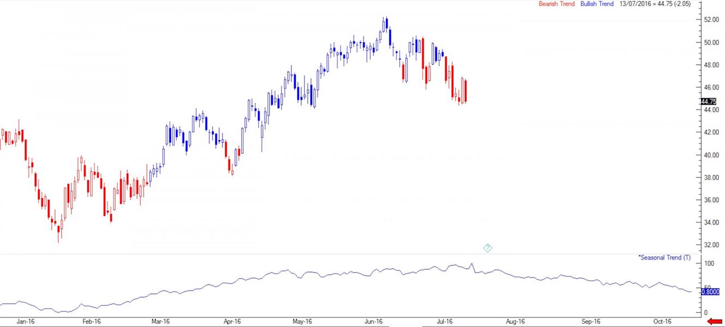Click the 32.00 price axis label
This screenshot has height=327, width=725.
tap(712, 245)
